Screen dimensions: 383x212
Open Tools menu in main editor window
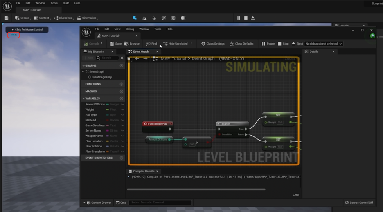(54, 3)
